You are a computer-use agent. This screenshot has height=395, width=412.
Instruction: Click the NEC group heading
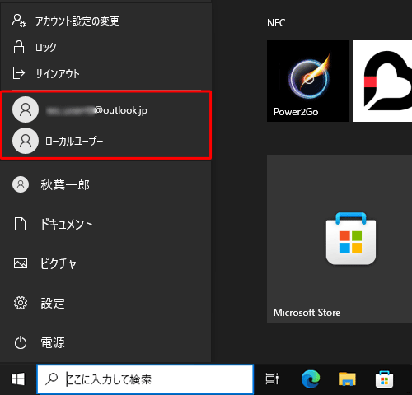tap(276, 23)
